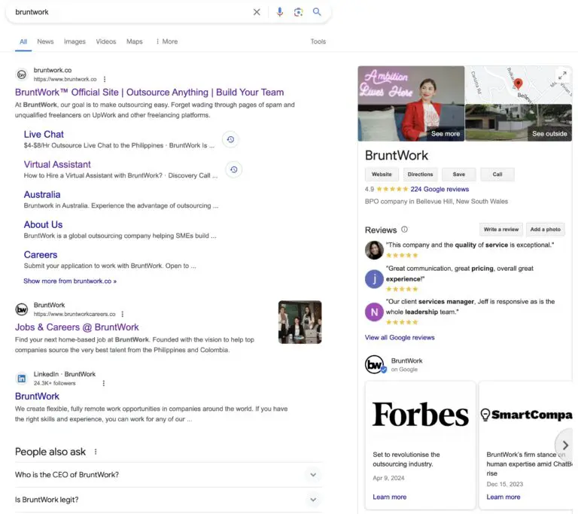The height and width of the screenshot is (514, 578).
Task: Click the BruntWork careers bw favicon
Action: point(22,309)
